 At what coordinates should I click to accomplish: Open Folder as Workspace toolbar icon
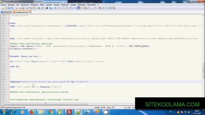[x=92, y=8]
